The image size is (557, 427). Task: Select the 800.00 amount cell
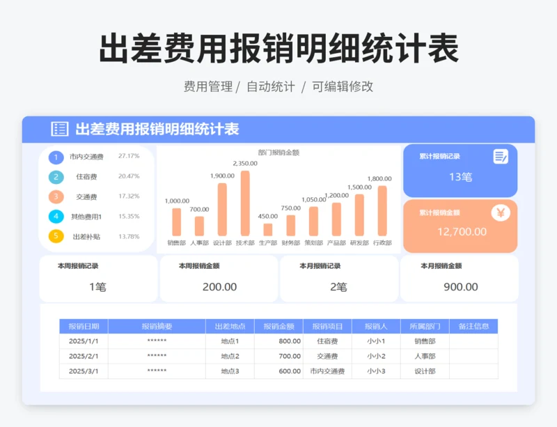click(279, 341)
